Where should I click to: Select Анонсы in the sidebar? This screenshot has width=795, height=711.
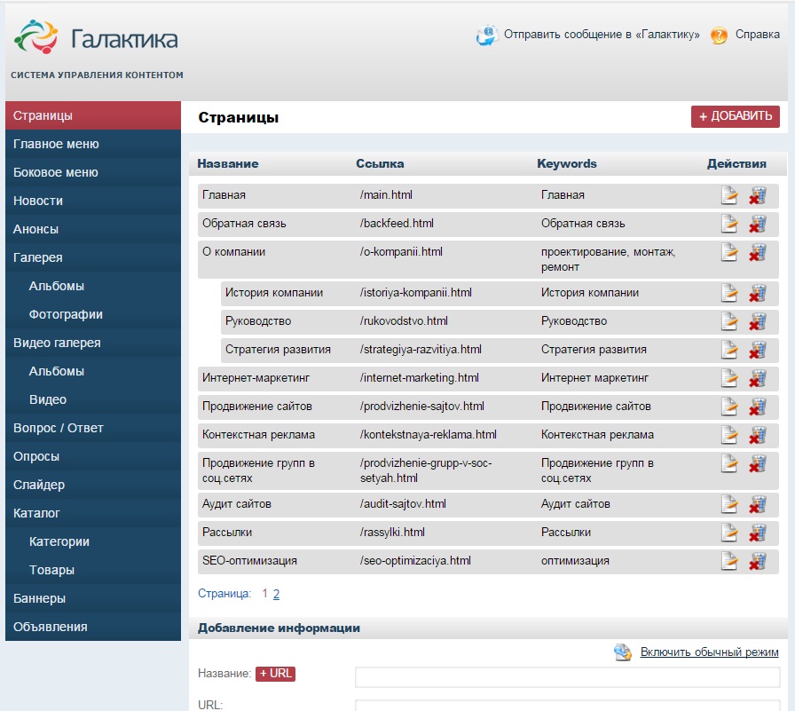click(x=93, y=229)
